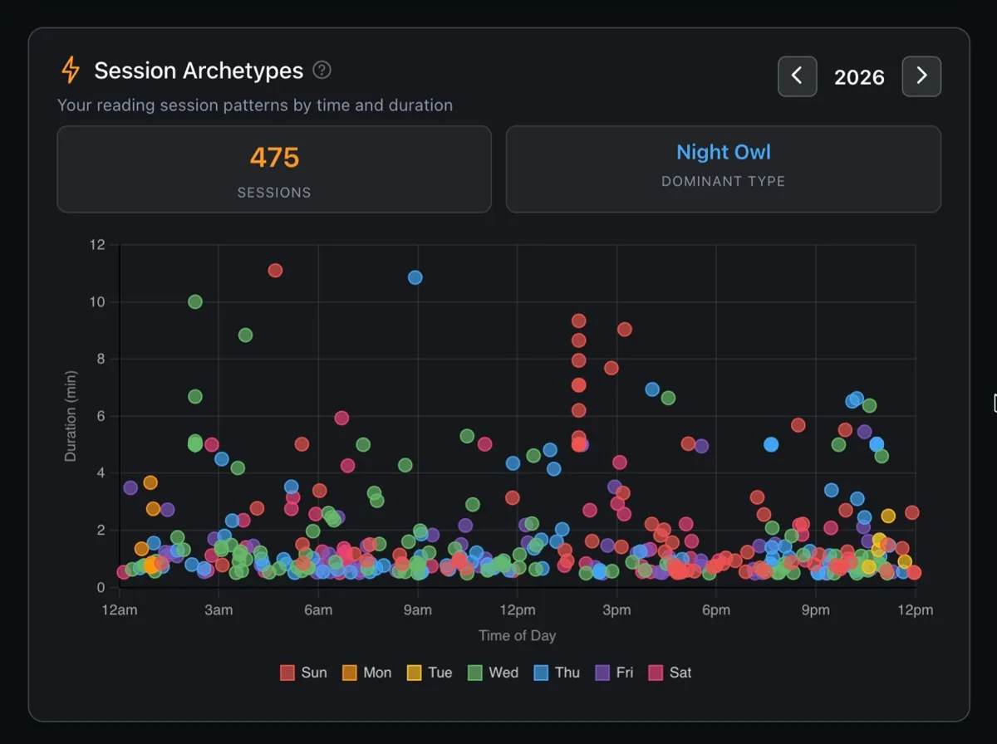Go to previous year with left chevron

pos(797,76)
